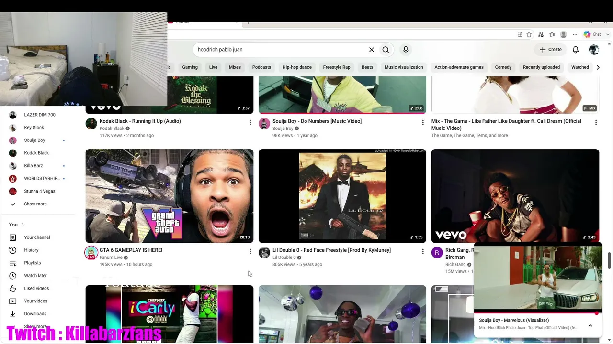Show more filter chips with right arrow
The height and width of the screenshot is (344, 613).
pyautogui.click(x=598, y=67)
